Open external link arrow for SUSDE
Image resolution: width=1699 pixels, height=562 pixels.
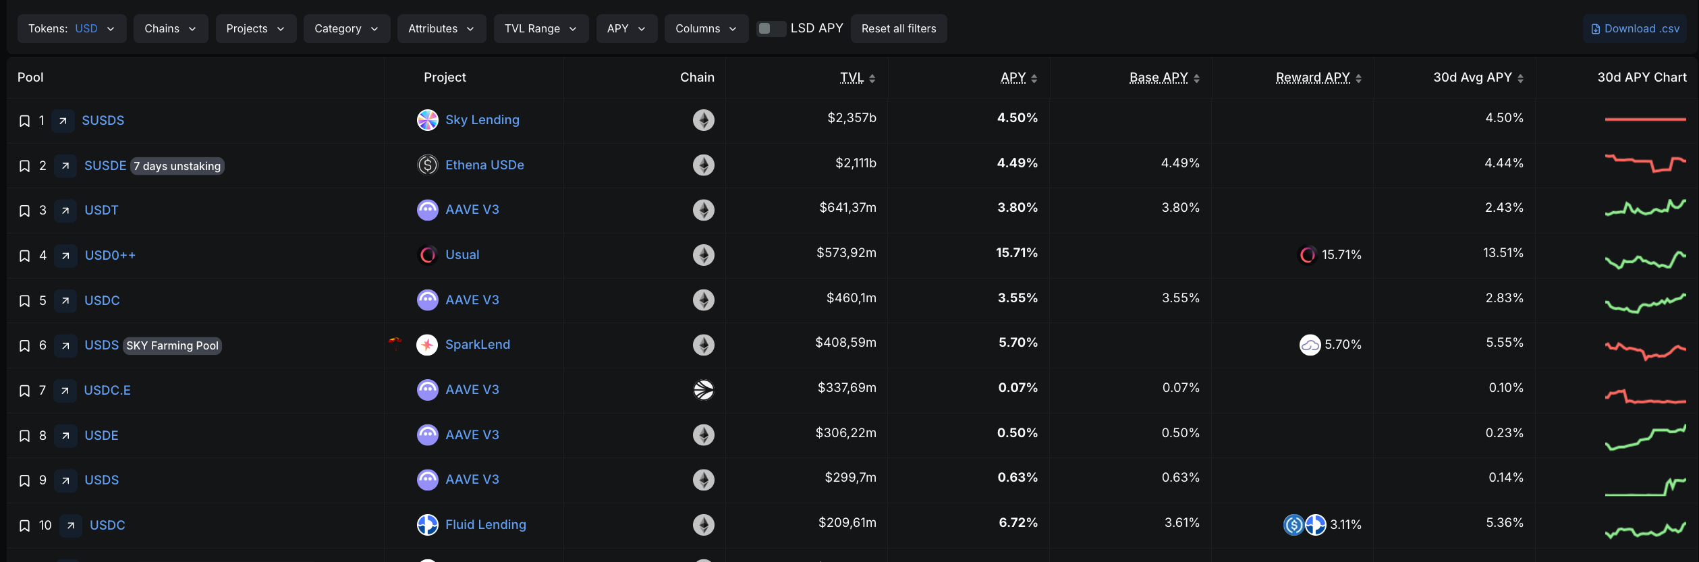click(x=65, y=166)
